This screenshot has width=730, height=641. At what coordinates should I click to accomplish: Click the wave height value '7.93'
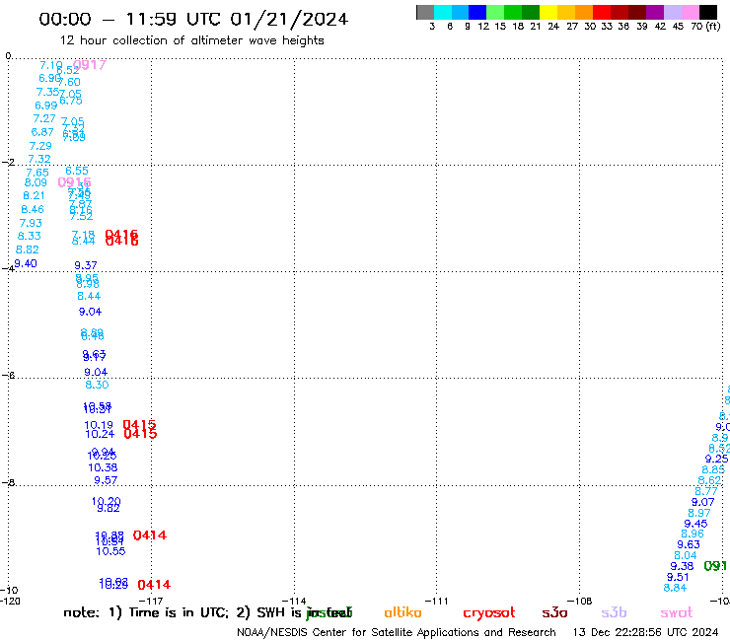pyautogui.click(x=31, y=223)
